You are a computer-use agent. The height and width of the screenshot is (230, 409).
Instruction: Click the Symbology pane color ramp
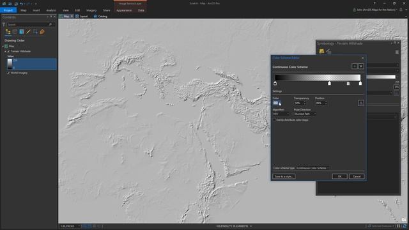click(x=381, y=77)
